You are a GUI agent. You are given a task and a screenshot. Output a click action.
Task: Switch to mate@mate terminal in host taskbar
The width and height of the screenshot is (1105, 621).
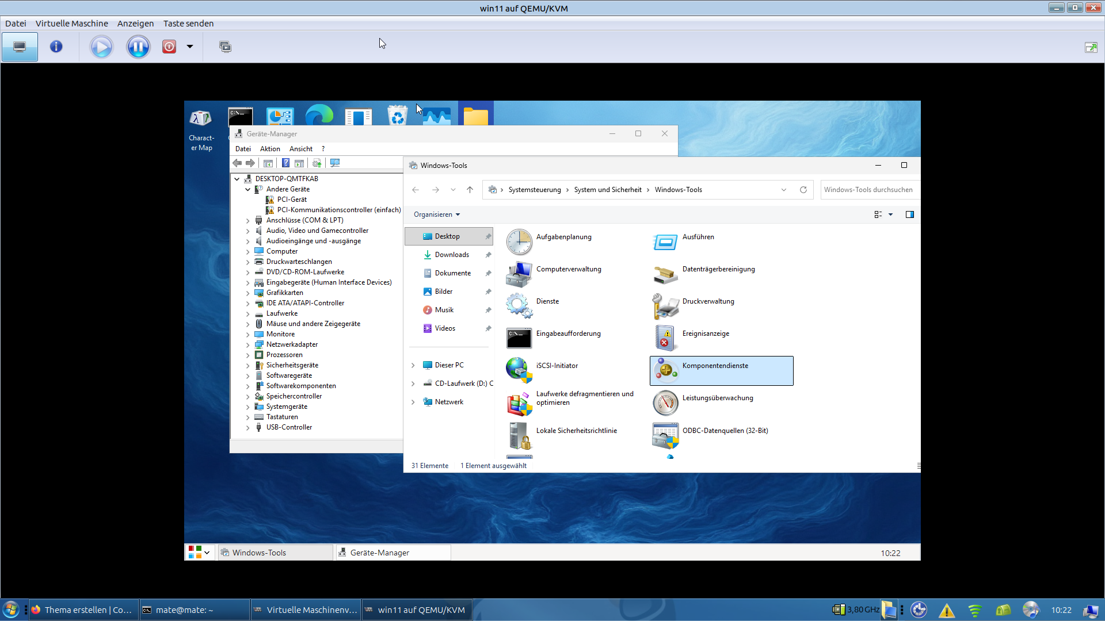click(x=195, y=610)
